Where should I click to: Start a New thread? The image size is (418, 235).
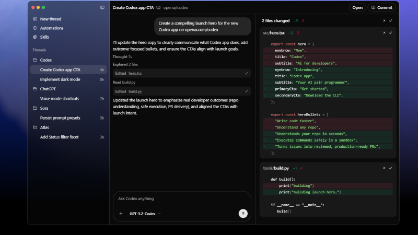point(50,19)
